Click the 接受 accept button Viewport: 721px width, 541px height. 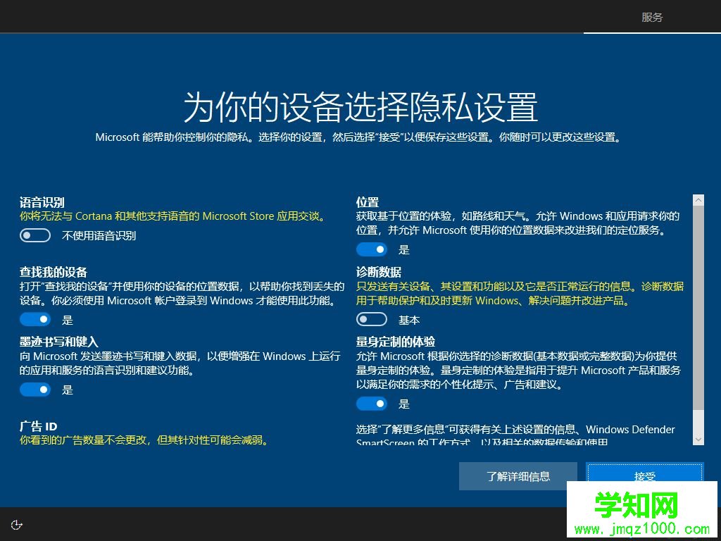coord(644,476)
